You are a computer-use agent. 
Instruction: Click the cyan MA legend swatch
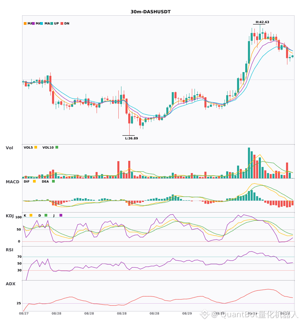tap(41, 23)
